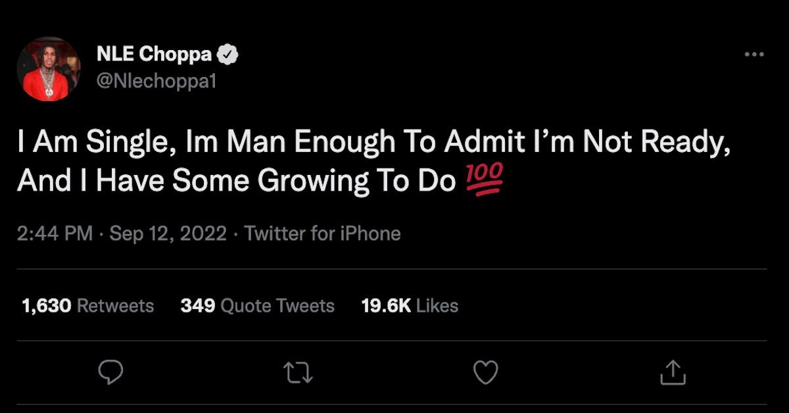Screen dimensions: 789x413
Task: Click the 349 quote count number
Action: coord(197,306)
